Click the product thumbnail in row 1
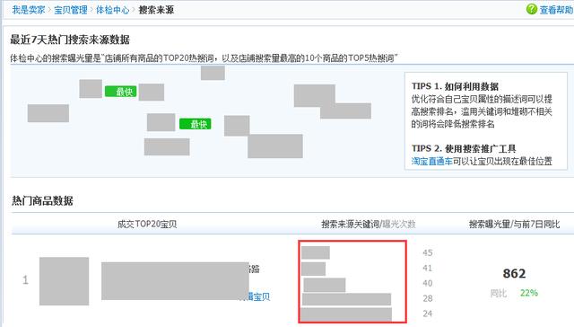The height and width of the screenshot is (327, 574). 64,281
